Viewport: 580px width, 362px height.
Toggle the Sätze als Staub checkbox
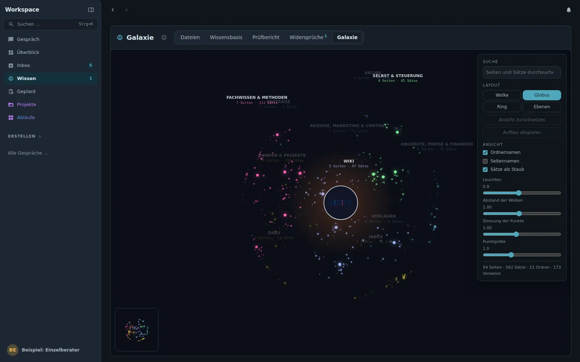pos(485,169)
